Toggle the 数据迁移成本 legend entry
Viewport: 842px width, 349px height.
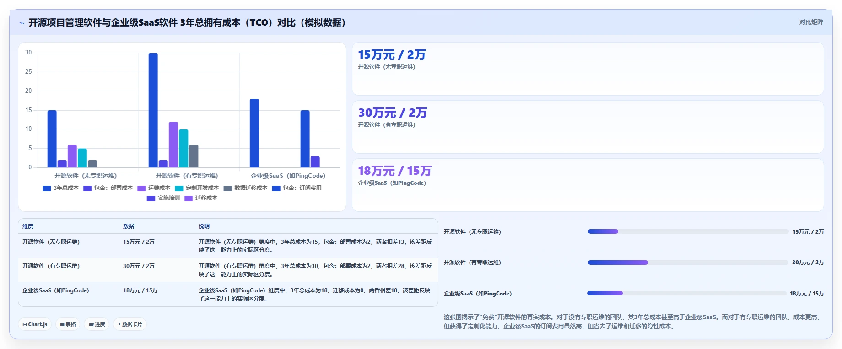(x=245, y=188)
